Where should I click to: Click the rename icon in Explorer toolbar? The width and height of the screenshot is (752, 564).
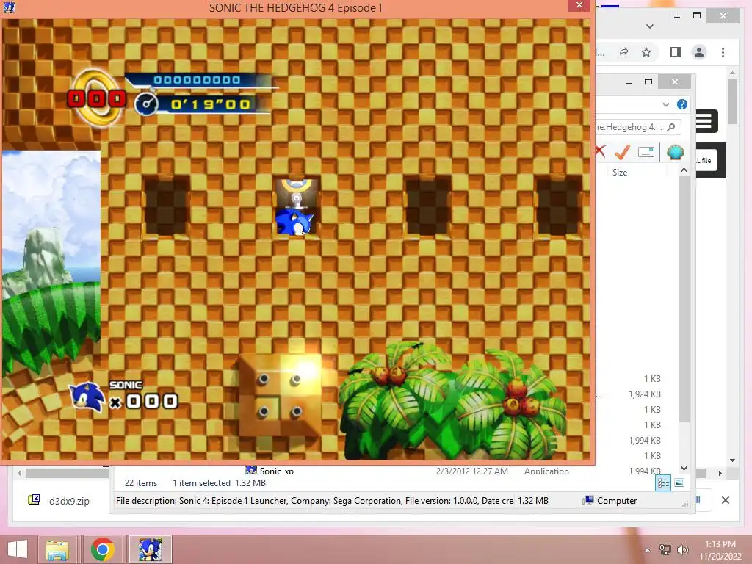coord(646,152)
